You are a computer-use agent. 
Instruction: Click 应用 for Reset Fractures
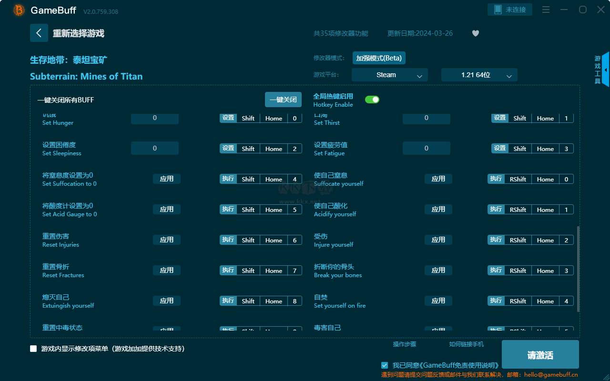pos(167,270)
